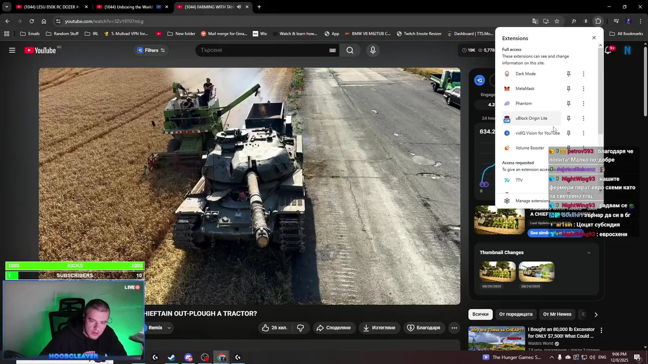This screenshot has width=648, height=364.
Task: Show hidden system tray icons
Action: coord(552,357)
